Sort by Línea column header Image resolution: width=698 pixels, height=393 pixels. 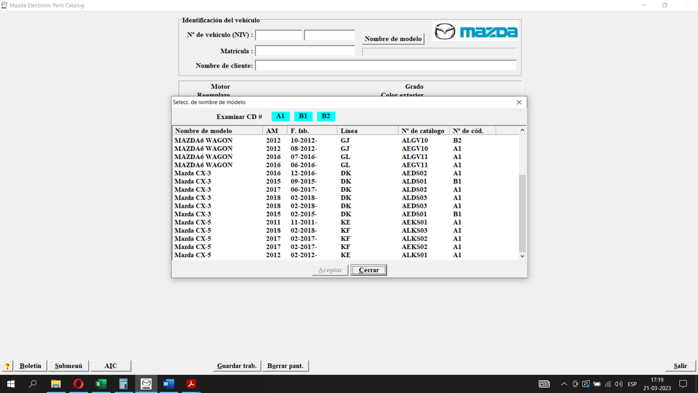[368, 131]
